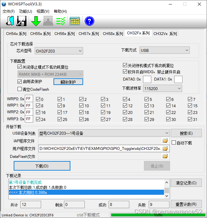This screenshot has height=218, width=207.
Task: Click the total count (共计) field
Action: [x=31, y=205]
